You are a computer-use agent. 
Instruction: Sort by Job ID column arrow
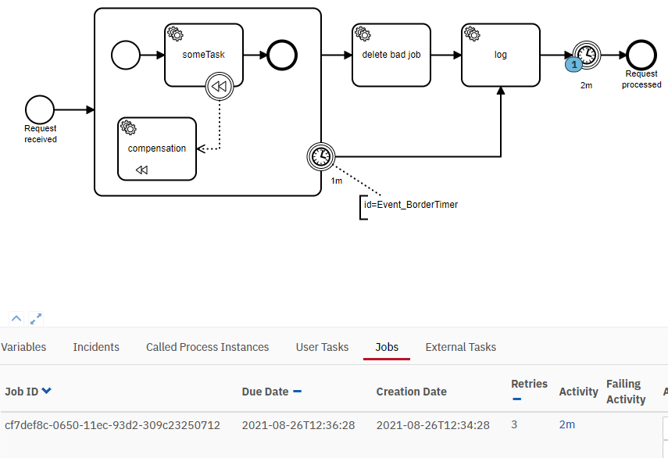tap(47, 392)
